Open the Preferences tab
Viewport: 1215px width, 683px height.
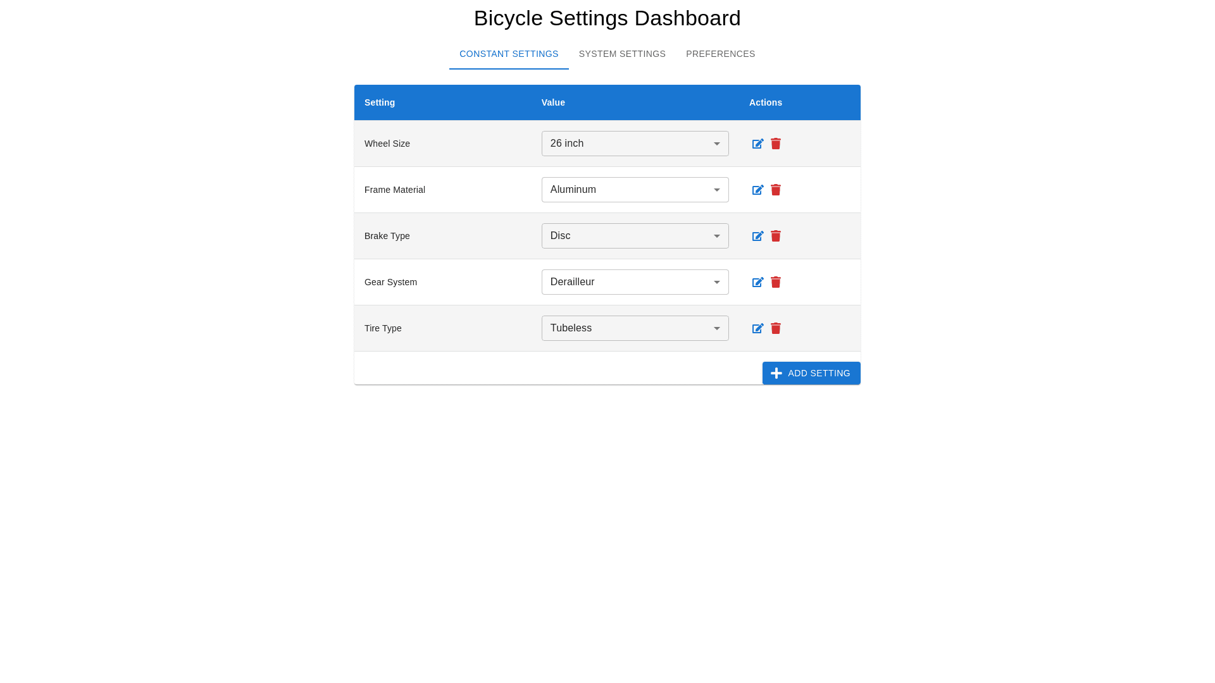click(x=720, y=54)
